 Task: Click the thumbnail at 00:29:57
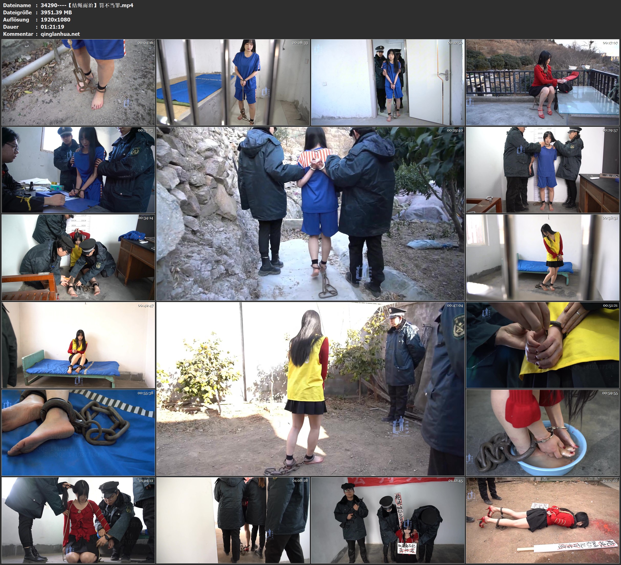pyautogui.click(x=542, y=170)
